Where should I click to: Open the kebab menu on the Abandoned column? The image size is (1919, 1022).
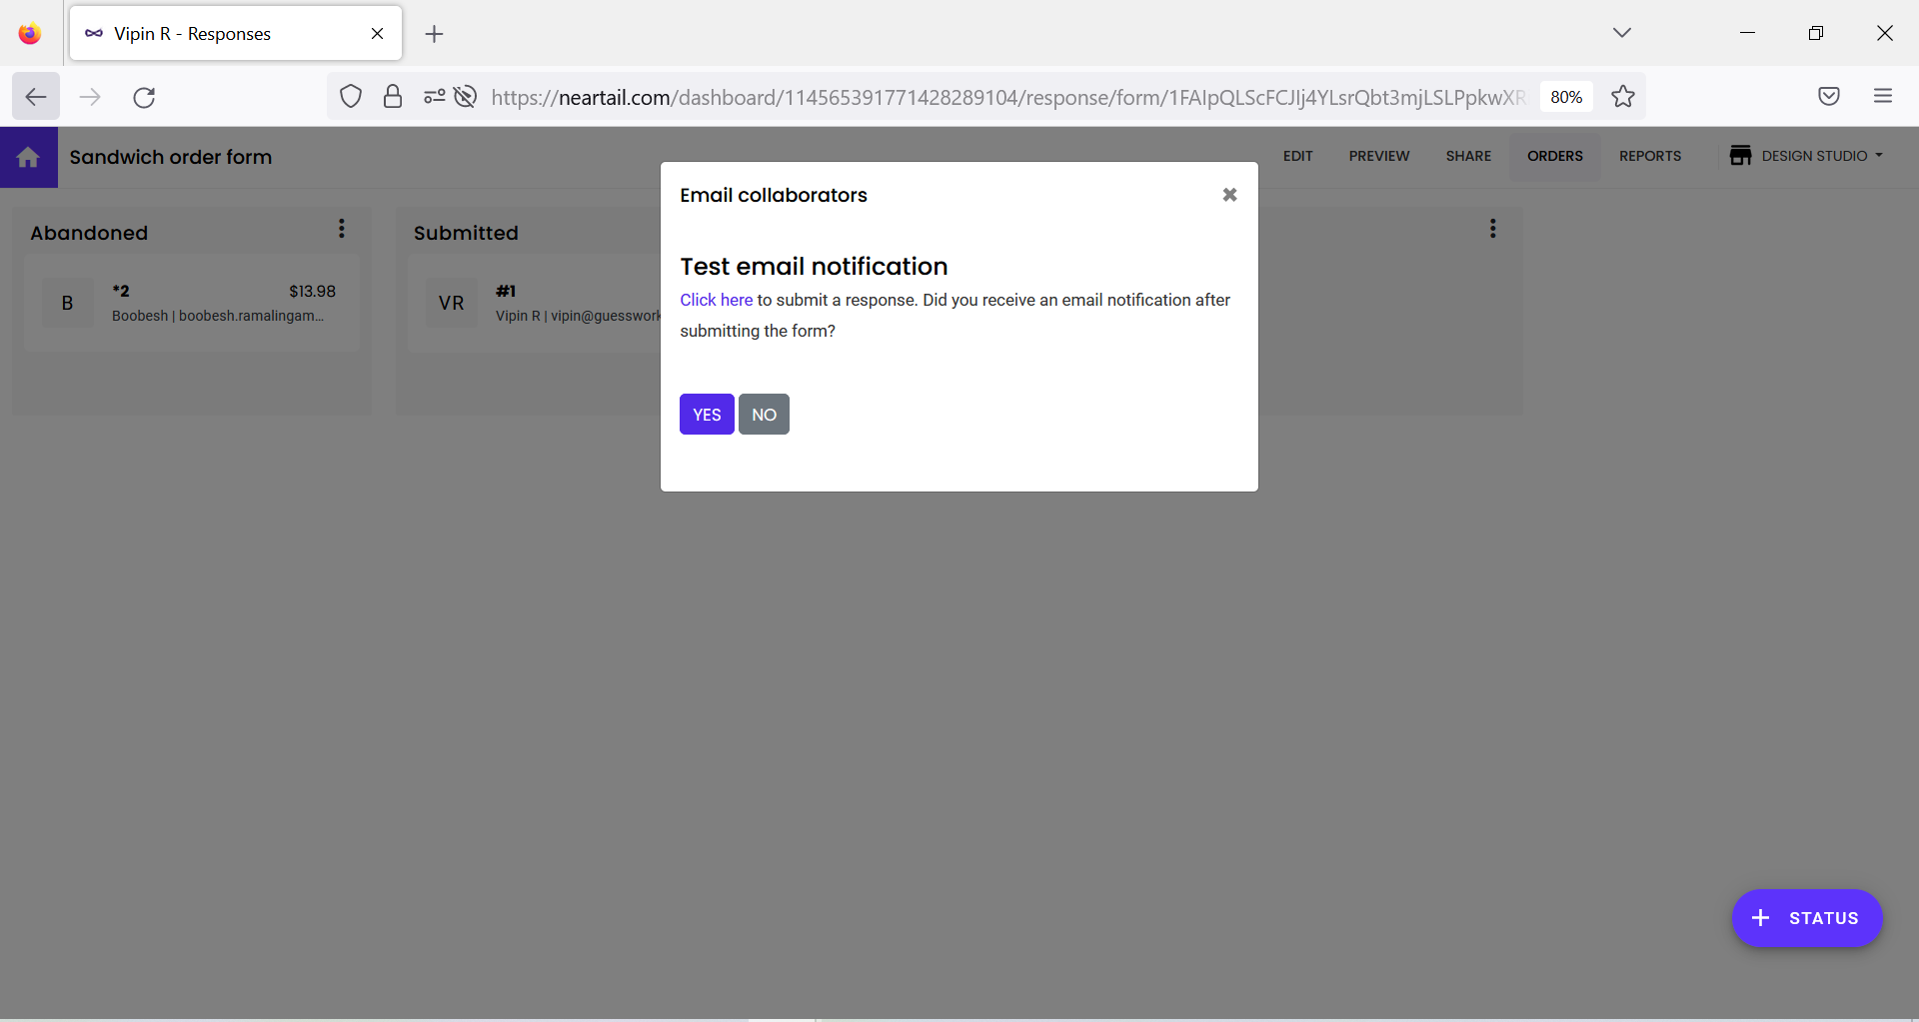[342, 229]
